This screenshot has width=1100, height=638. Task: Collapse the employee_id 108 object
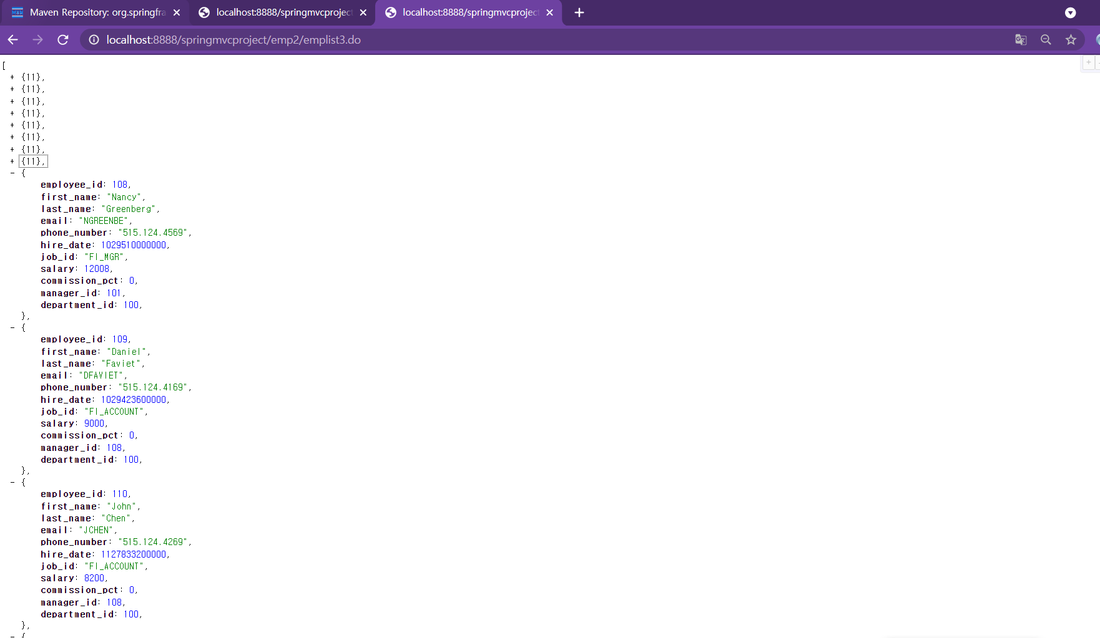click(12, 173)
